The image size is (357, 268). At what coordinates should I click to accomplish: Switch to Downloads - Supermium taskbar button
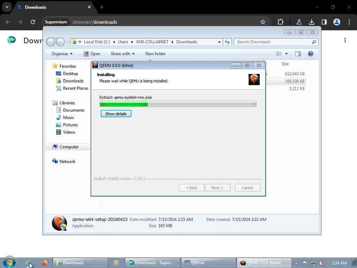[153, 263]
